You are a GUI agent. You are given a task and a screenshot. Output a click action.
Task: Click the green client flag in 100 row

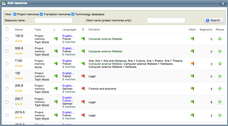(192, 76)
